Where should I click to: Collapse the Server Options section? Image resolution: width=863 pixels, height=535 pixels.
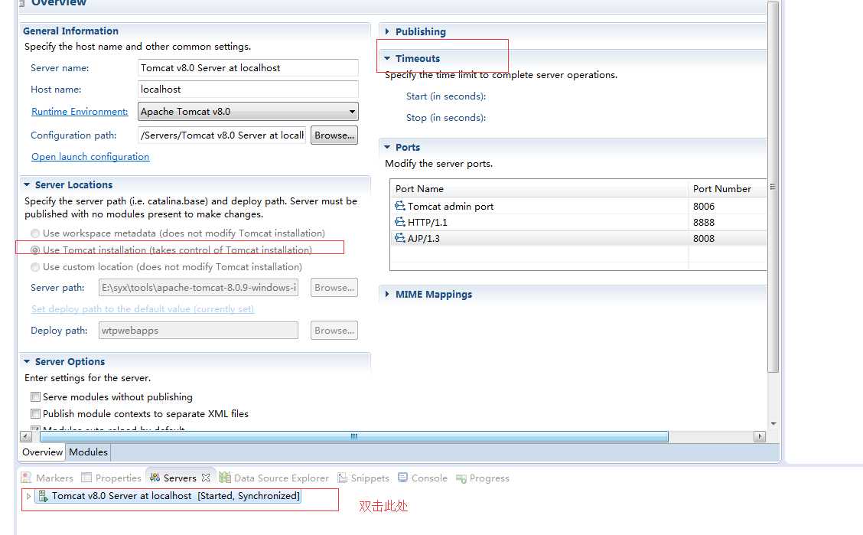[27, 361]
